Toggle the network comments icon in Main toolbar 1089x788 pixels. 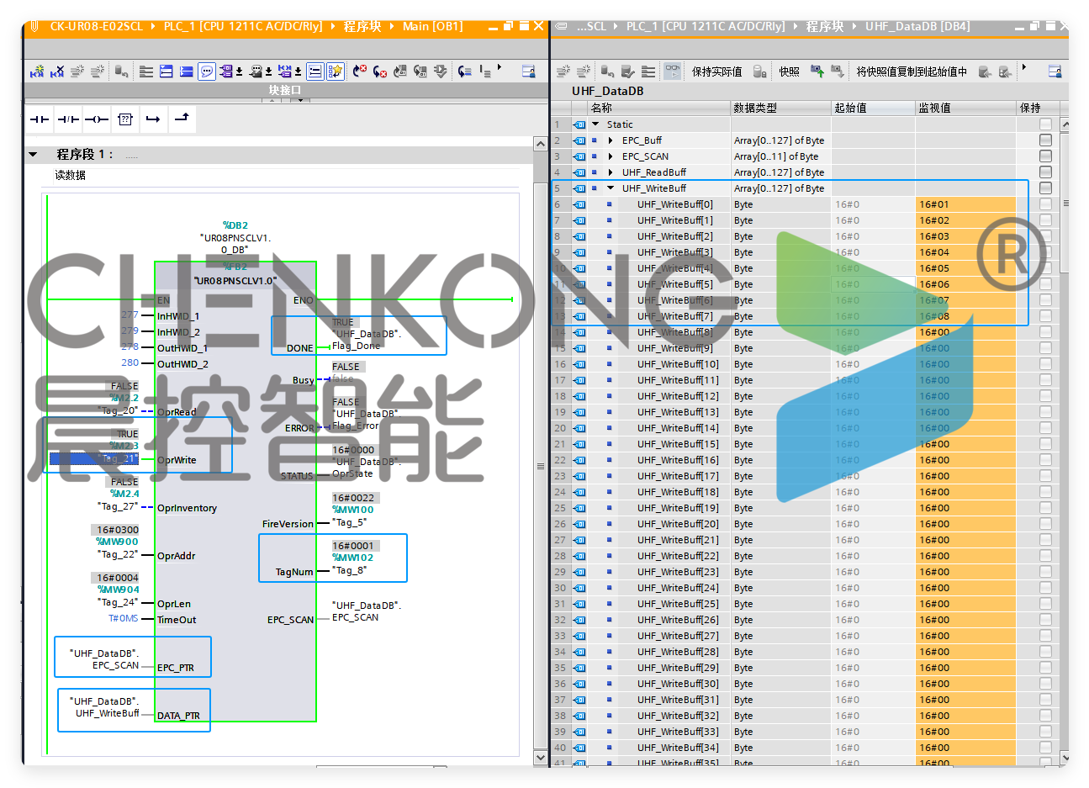click(315, 71)
